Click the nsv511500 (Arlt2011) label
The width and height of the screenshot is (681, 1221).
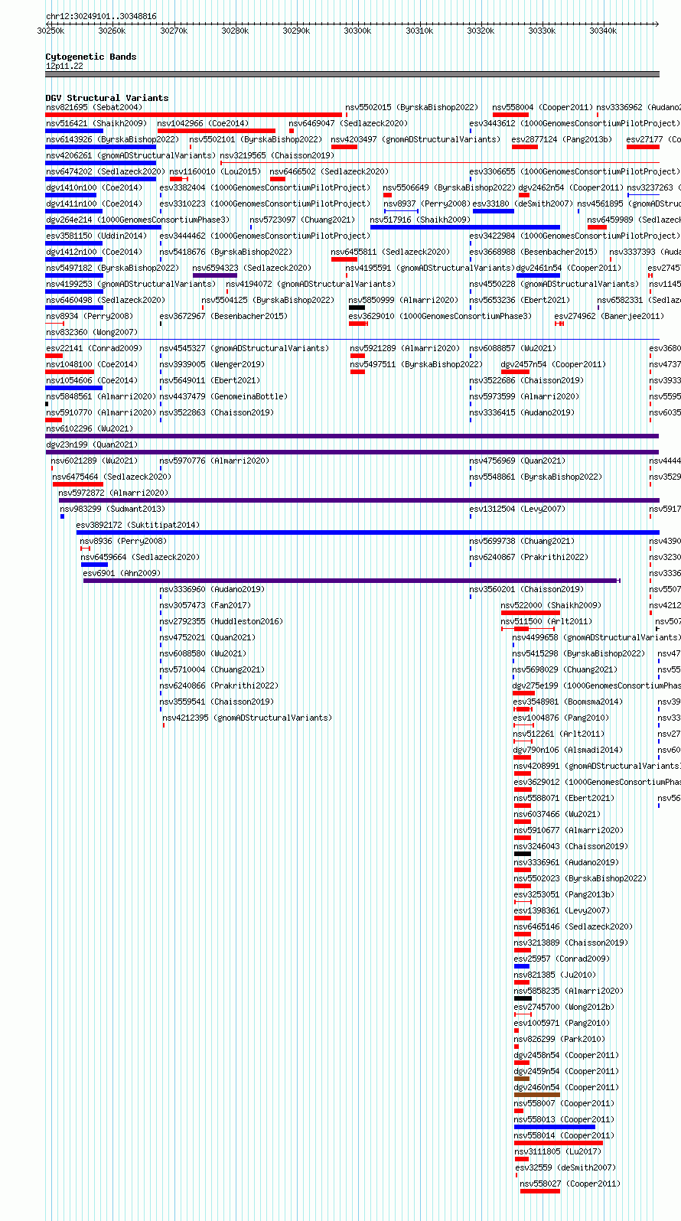point(546,621)
